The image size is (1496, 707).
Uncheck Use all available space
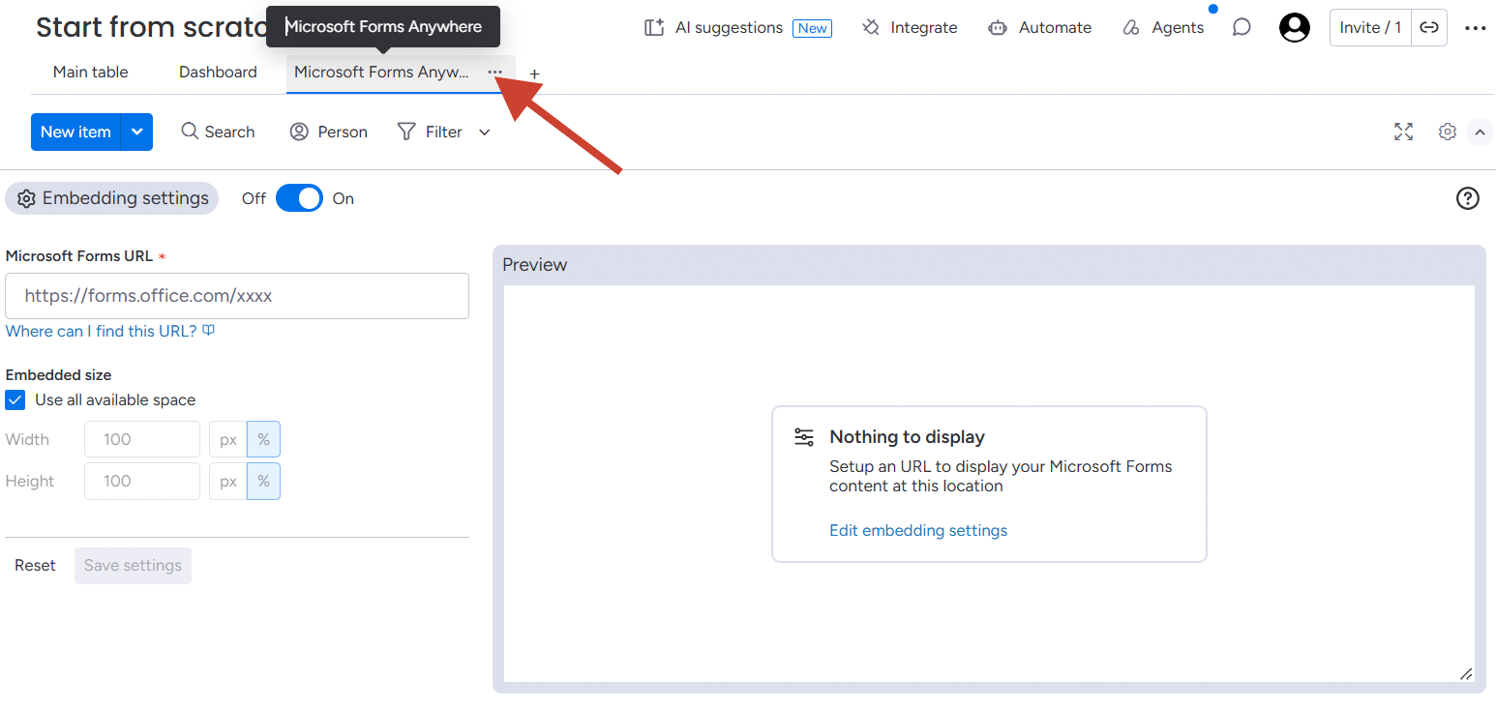point(15,400)
